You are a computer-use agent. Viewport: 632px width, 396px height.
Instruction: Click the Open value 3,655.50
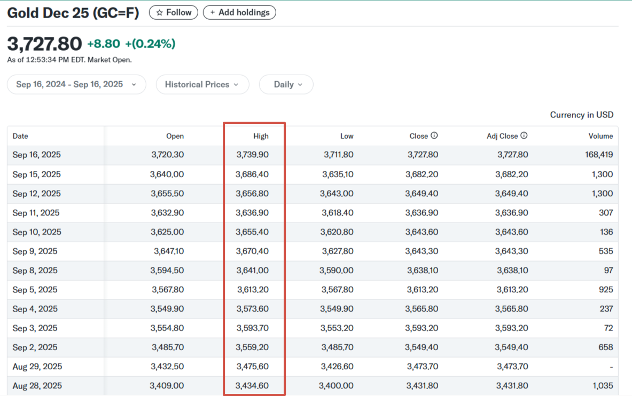pos(167,194)
